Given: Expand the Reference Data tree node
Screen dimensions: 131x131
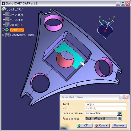Looking at the screenshot, I should (3, 35).
